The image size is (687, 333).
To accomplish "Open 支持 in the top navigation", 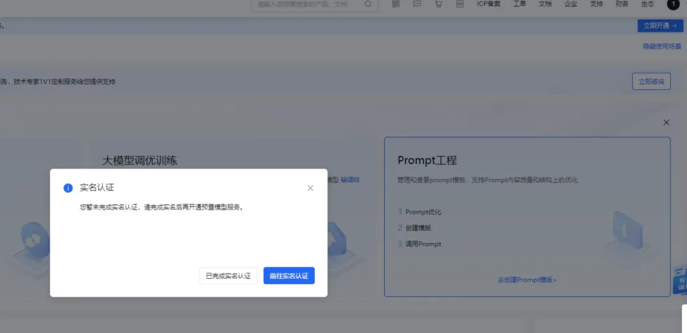I will [x=596, y=4].
